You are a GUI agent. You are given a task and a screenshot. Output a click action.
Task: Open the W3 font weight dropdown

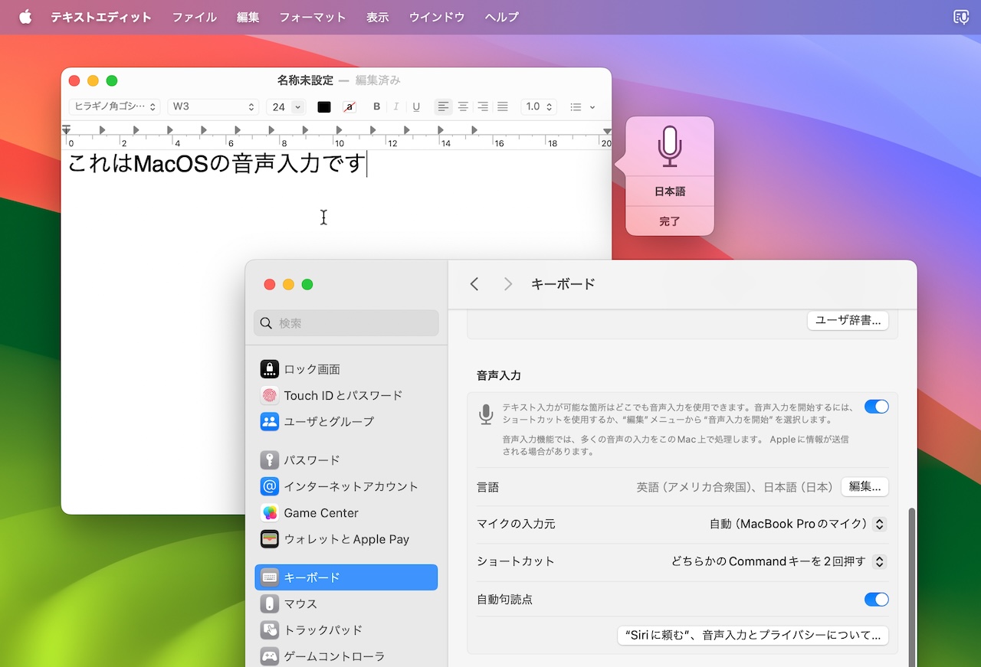point(213,106)
